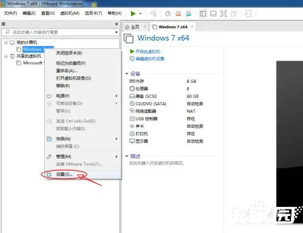Click the USB 控制器 device row

(165, 119)
